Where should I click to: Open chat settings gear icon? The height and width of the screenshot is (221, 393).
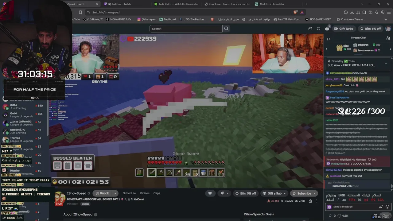[375, 215]
